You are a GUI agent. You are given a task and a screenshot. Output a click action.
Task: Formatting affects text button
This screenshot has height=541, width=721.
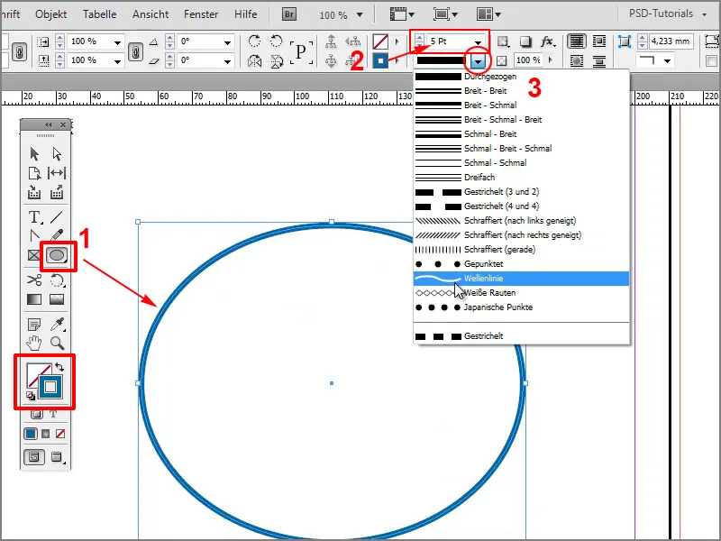[x=53, y=415]
